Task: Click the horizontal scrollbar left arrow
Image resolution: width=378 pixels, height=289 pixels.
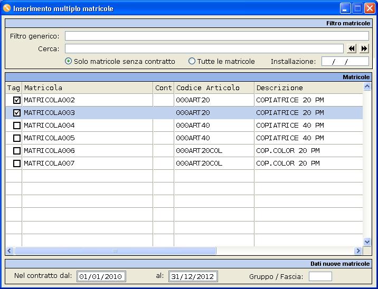Action: tap(10, 251)
